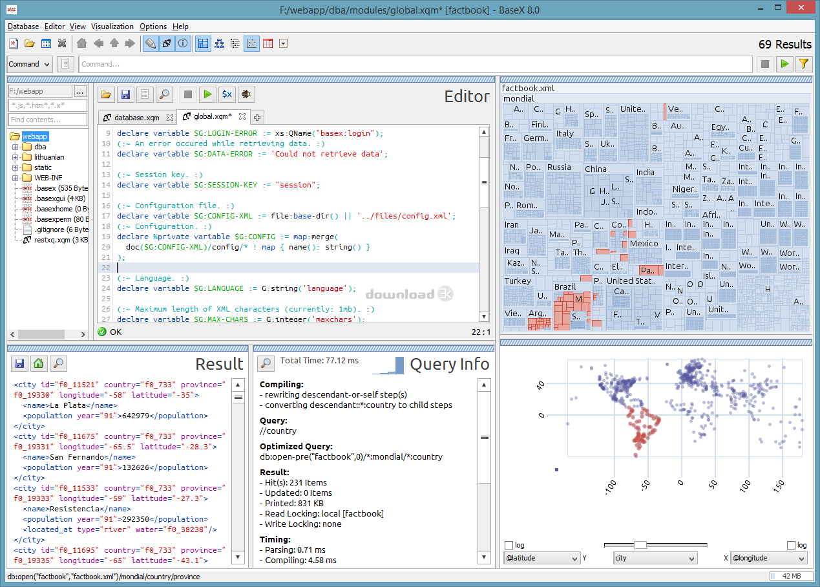Viewport: 820px width, 587px height.
Task: Open external variables with the $x icon
Action: pos(227,94)
